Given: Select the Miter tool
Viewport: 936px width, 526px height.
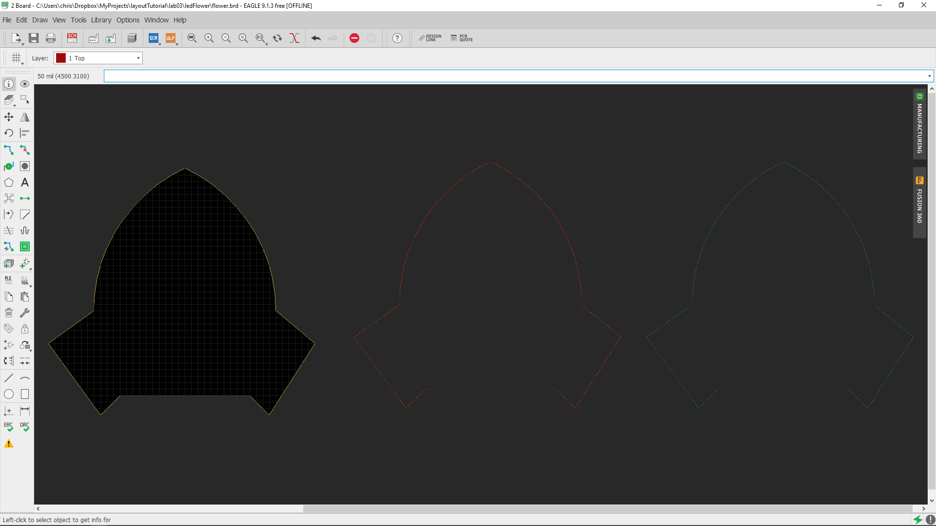Looking at the screenshot, I should (25, 214).
